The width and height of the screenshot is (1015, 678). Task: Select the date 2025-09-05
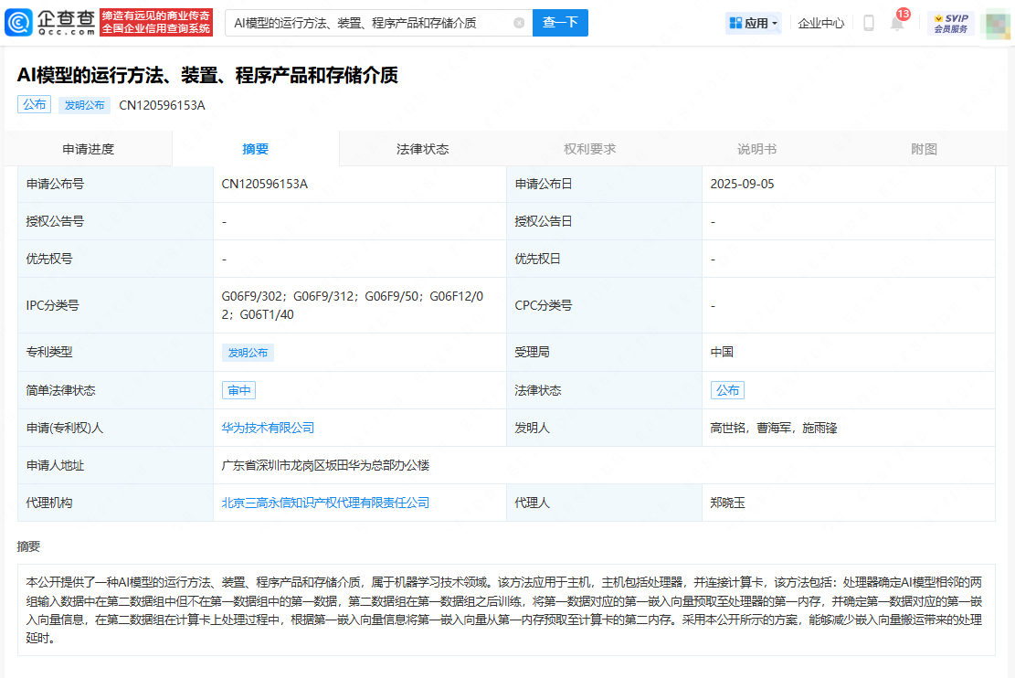pos(742,184)
